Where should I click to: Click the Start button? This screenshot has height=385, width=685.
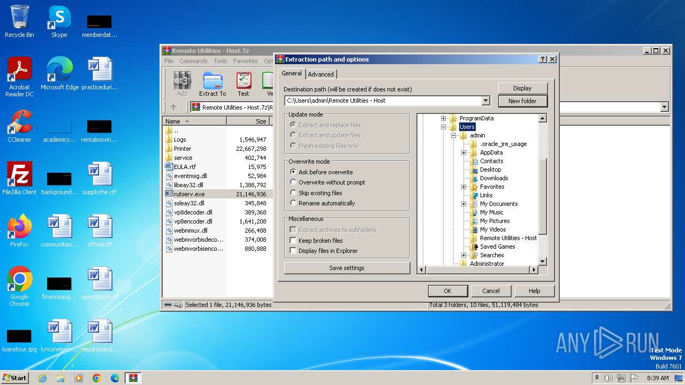coord(14,378)
